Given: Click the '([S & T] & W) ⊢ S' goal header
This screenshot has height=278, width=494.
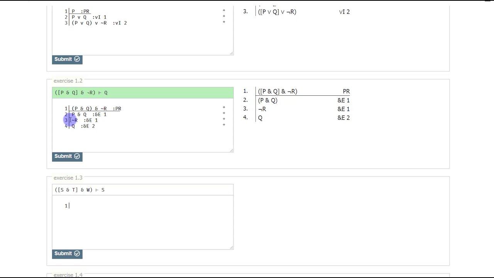Looking at the screenshot, I should 143,190.
